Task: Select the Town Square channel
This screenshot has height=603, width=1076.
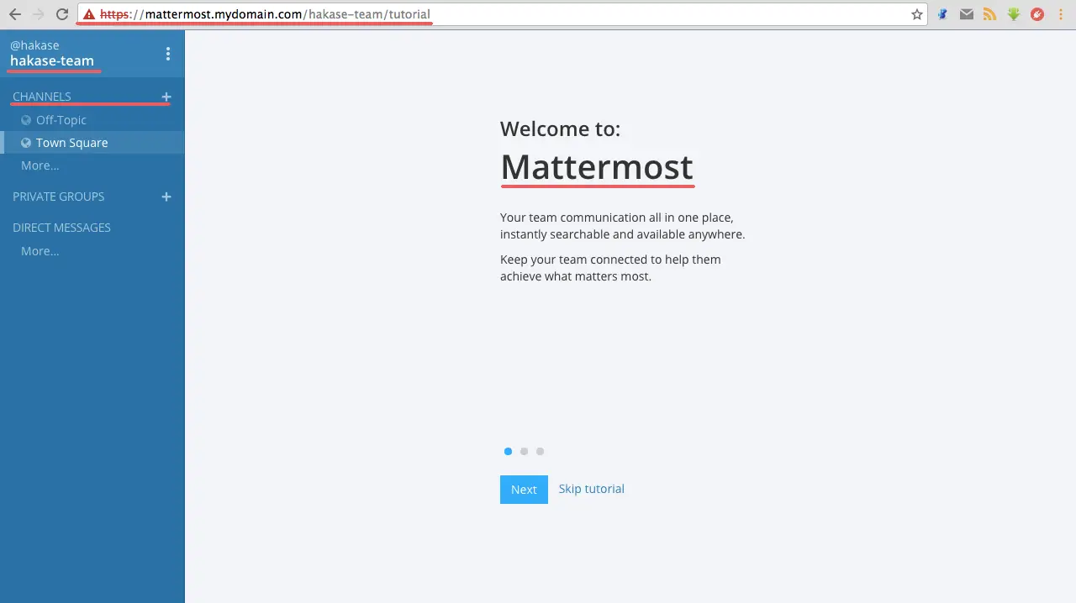Action: 92,143
